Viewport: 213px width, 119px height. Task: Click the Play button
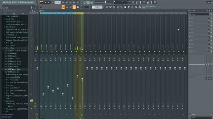[x=45, y=2]
